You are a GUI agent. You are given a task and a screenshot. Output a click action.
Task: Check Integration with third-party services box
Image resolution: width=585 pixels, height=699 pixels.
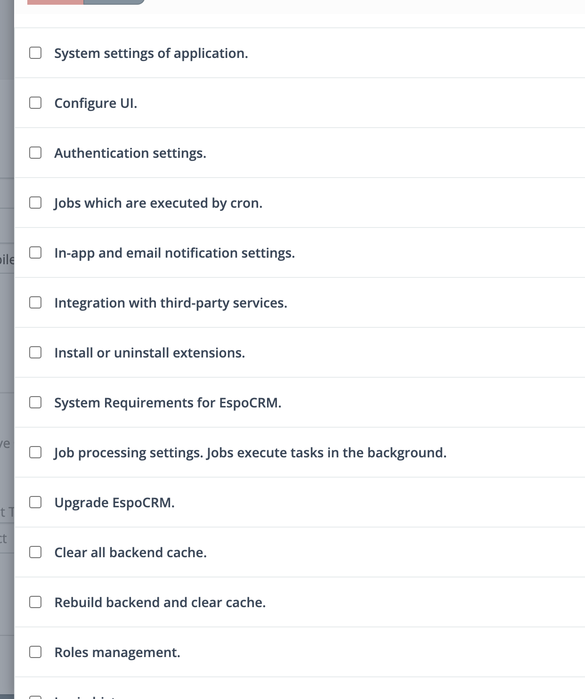click(35, 302)
